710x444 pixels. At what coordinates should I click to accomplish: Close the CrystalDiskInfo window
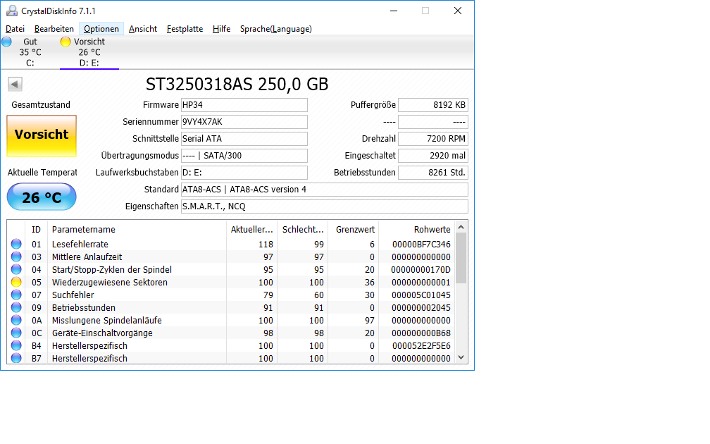(458, 11)
